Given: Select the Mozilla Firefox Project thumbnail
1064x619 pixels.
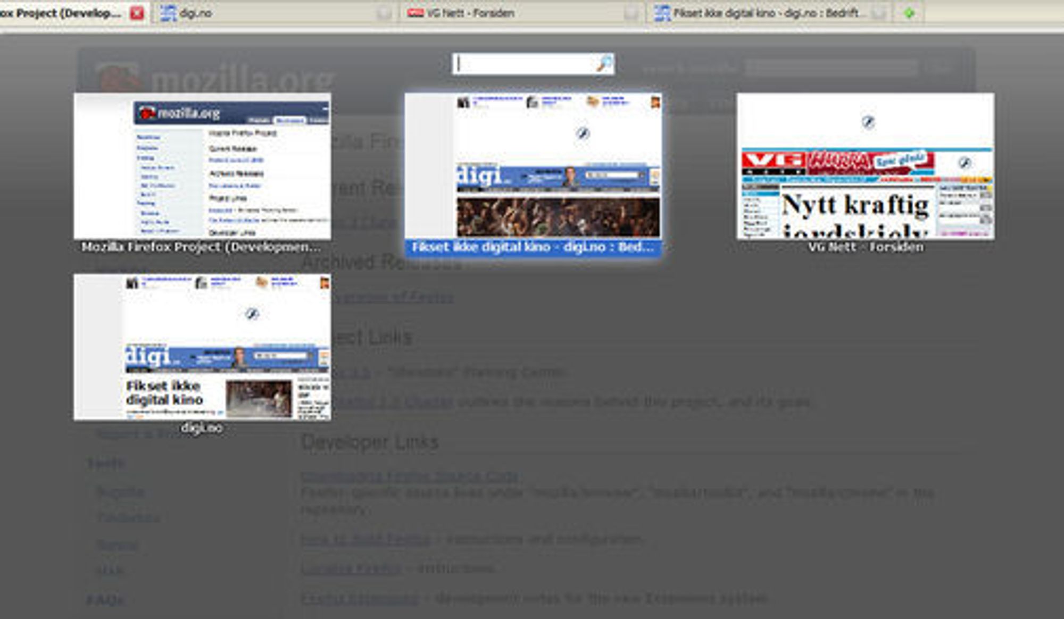Looking at the screenshot, I should pos(202,166).
